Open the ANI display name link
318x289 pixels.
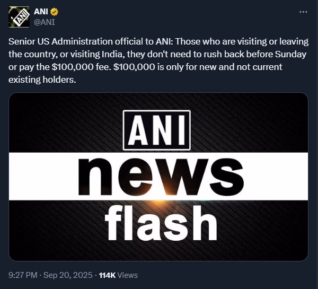coord(40,12)
